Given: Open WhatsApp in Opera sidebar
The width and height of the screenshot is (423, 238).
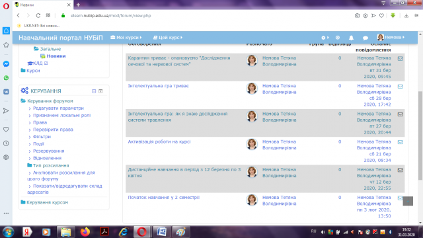Looking at the screenshot, I should [6, 78].
